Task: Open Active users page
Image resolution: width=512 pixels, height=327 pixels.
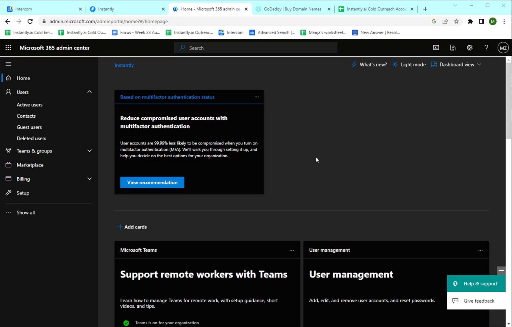Action: [30, 105]
